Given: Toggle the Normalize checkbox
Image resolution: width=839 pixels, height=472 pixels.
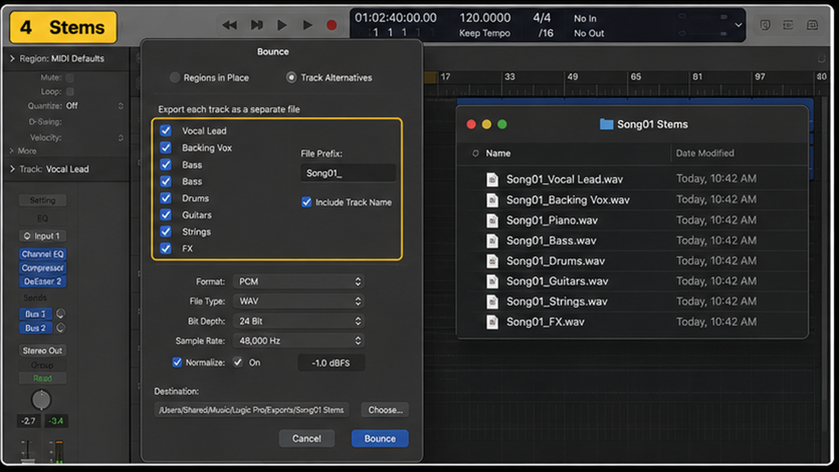Looking at the screenshot, I should 177,362.
